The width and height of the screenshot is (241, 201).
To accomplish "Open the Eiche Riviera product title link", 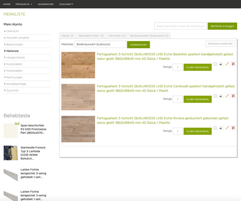I will tap(163, 120).
